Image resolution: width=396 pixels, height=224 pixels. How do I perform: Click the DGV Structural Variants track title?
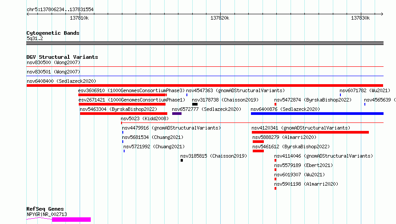tap(62, 57)
